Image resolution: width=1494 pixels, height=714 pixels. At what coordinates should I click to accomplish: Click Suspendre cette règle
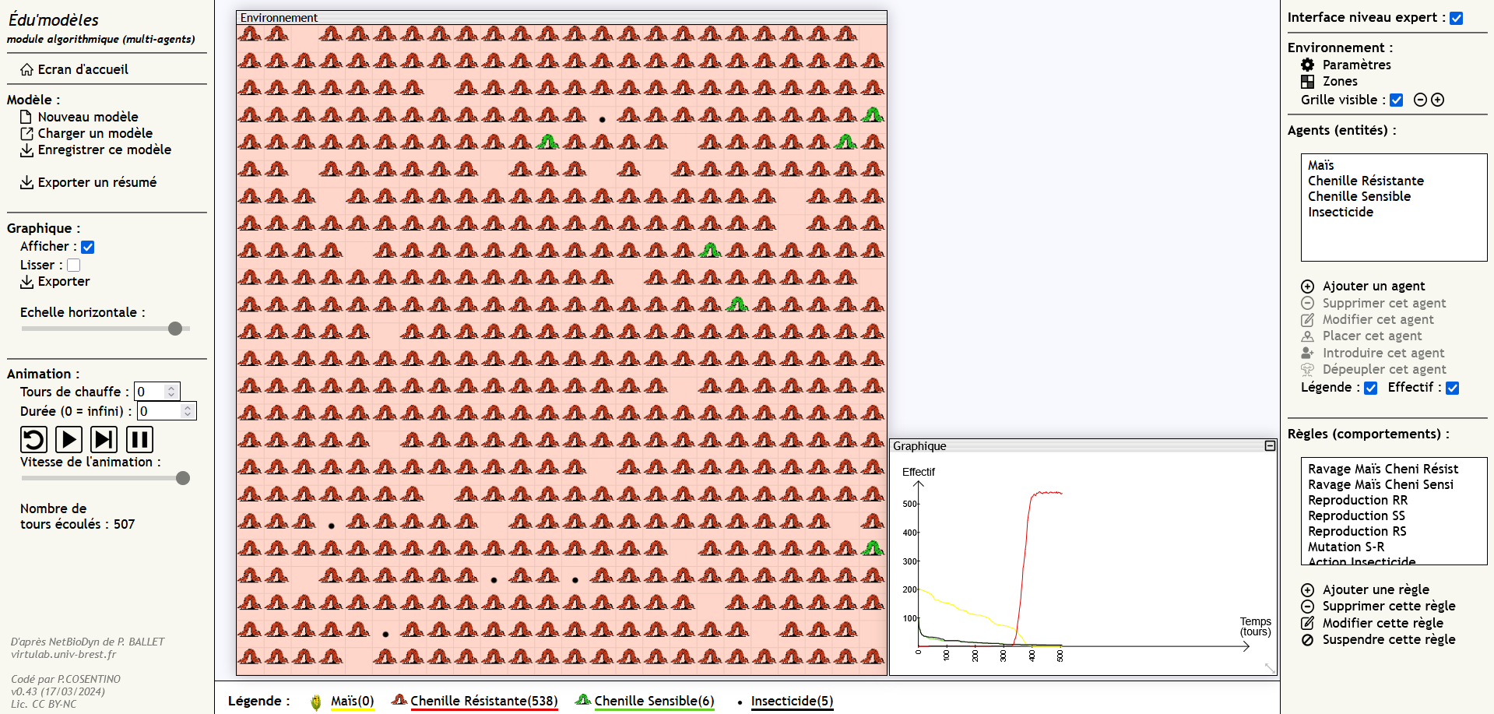tap(1388, 640)
